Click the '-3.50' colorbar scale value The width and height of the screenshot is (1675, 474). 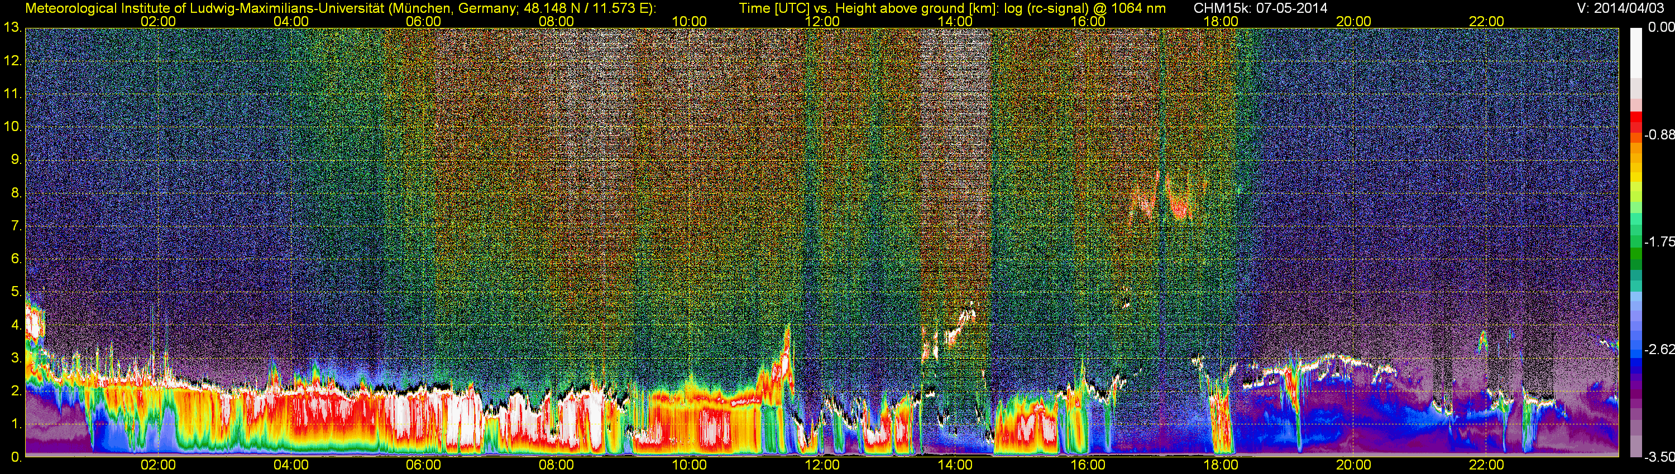point(1658,457)
